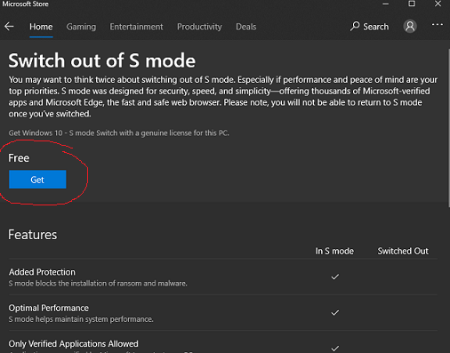Close the Microsoft Store window
The height and width of the screenshot is (353, 450).
coord(438,4)
